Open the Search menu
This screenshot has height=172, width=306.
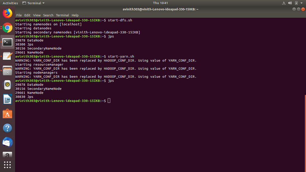48,15
